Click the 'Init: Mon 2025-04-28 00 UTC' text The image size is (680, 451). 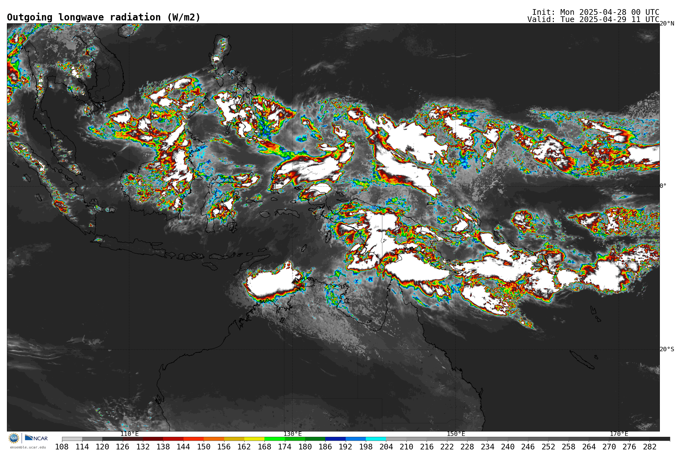point(596,12)
